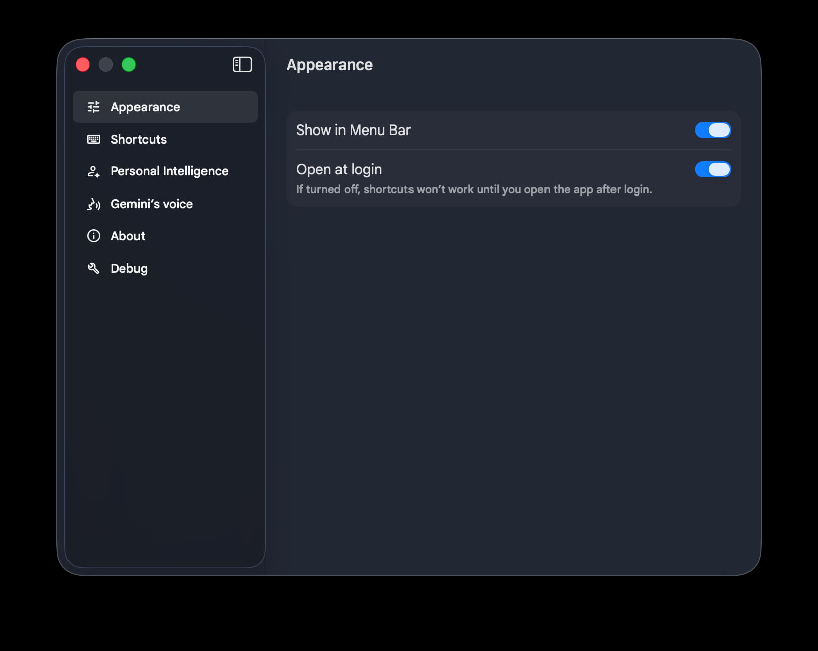Click the About info circle icon
This screenshot has width=818, height=651.
coord(94,236)
